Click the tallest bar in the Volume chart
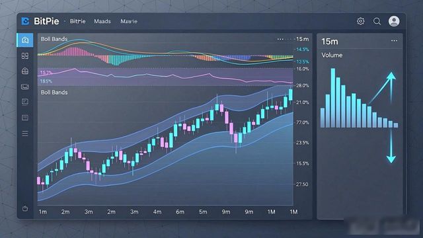Image resolution: width=423 pixels, height=238 pixels. point(333,98)
